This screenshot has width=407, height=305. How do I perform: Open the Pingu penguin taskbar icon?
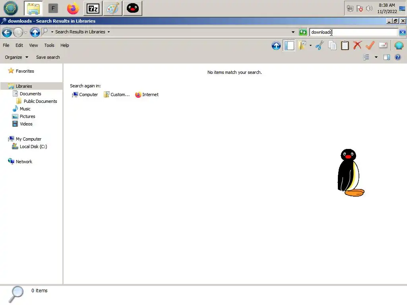[x=133, y=9]
